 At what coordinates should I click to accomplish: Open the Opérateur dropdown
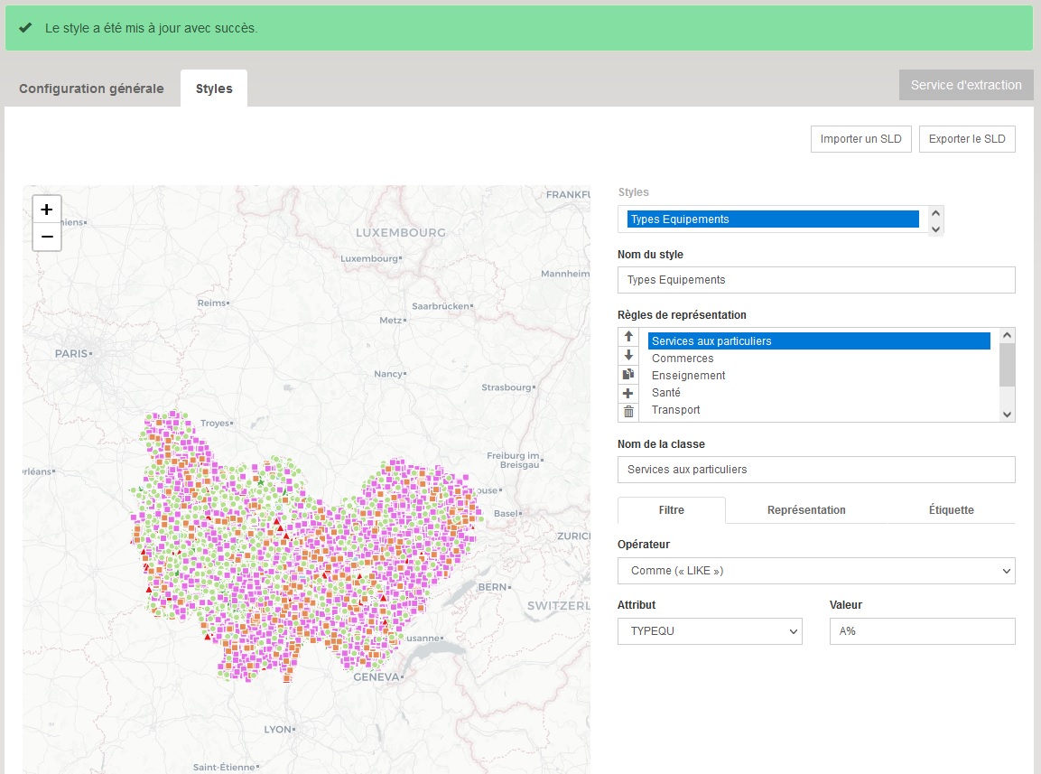click(816, 571)
